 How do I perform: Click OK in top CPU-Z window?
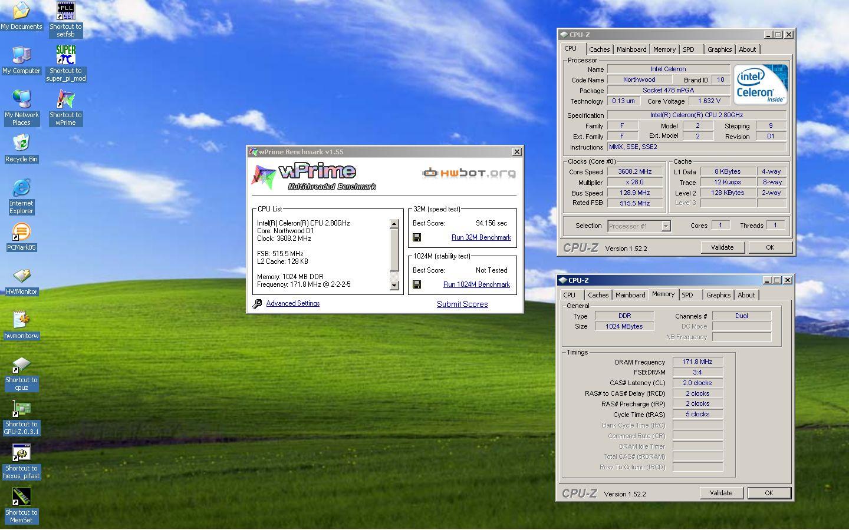(x=770, y=247)
